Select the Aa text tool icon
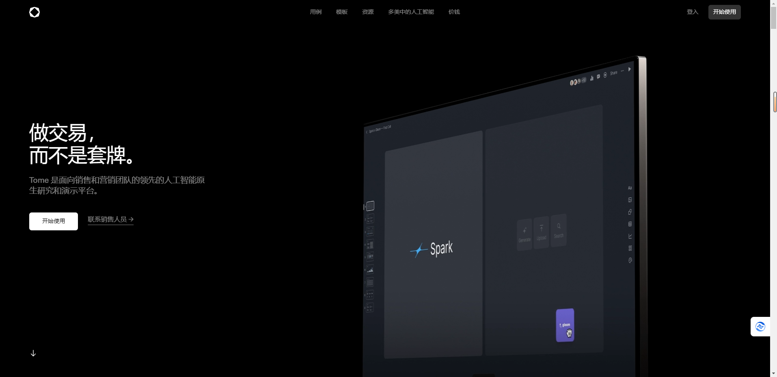Screen dimensions: 777x377 (x=630, y=188)
